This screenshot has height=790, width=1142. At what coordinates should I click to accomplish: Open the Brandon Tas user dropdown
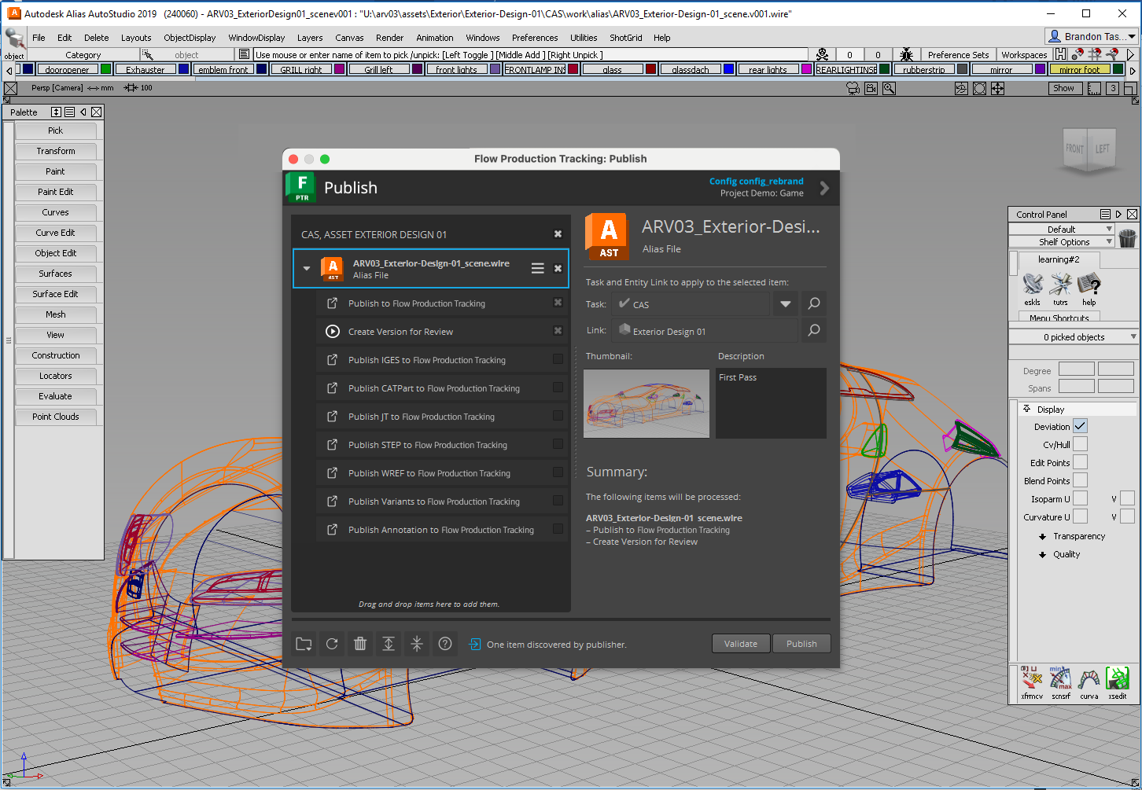tap(1092, 37)
